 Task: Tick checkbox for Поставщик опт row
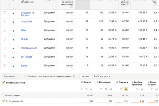pyautogui.click(x=4, y=48)
